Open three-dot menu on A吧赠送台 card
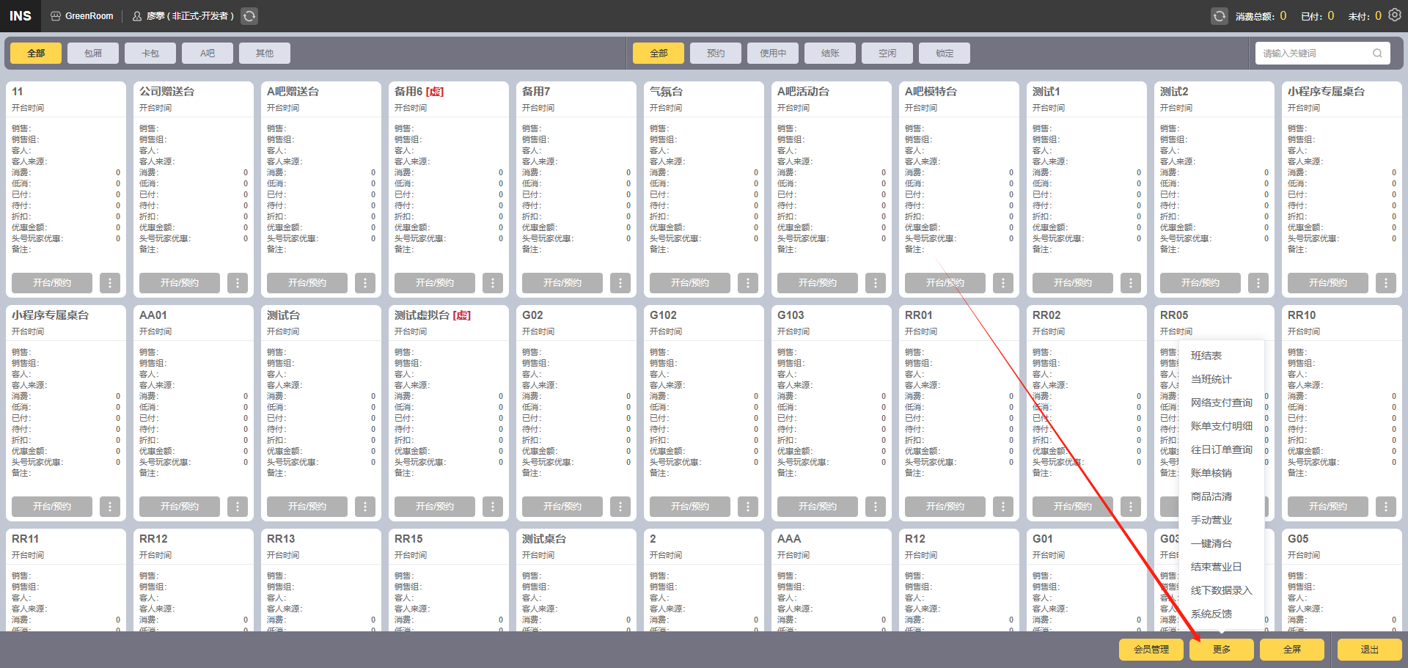Viewport: 1408px width, 668px height. [365, 283]
